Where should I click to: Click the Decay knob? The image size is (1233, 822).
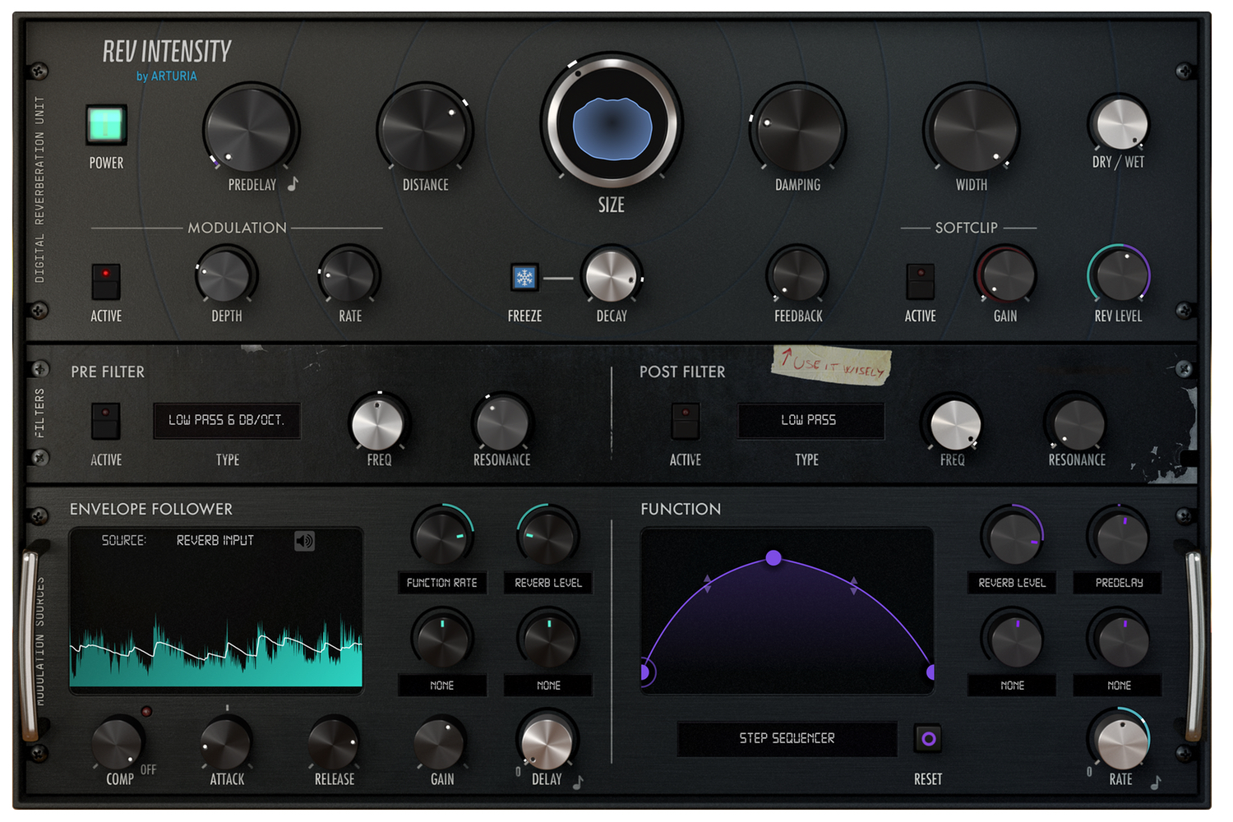[611, 277]
